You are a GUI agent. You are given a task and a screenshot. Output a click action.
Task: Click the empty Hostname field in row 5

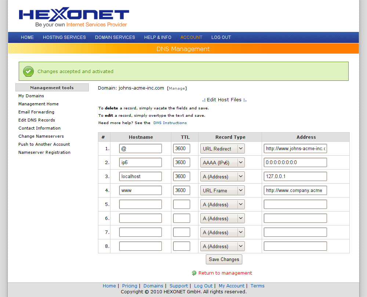coord(141,204)
